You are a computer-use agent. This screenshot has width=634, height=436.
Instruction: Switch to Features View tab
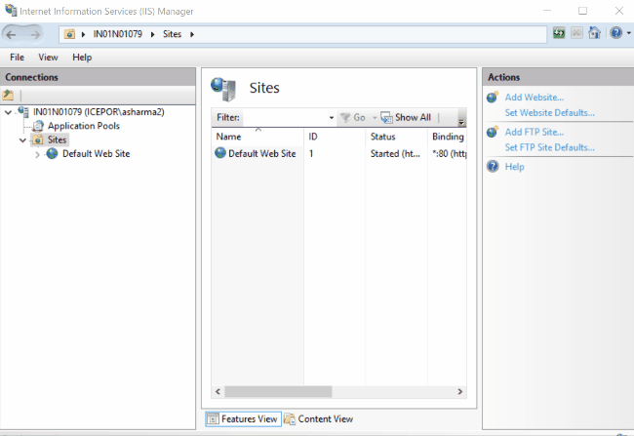click(x=243, y=419)
